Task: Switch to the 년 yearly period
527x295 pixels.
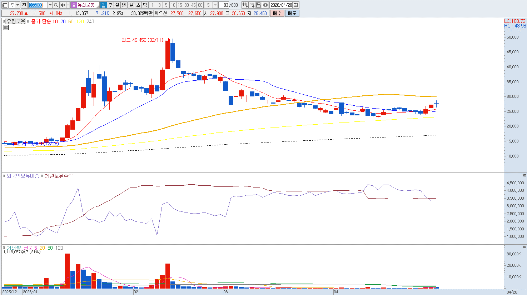Action: point(124,5)
